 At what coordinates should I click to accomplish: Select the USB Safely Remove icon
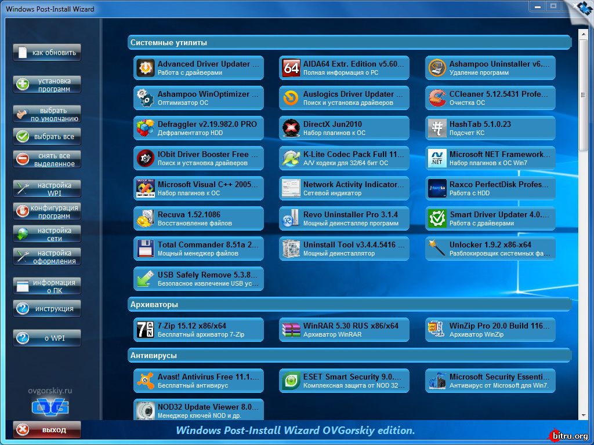146,279
